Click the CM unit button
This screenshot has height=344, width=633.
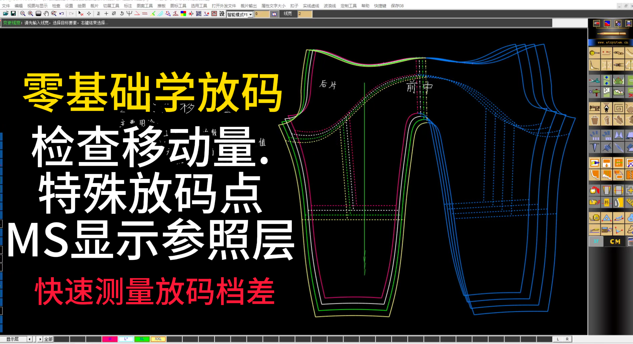(x=615, y=242)
